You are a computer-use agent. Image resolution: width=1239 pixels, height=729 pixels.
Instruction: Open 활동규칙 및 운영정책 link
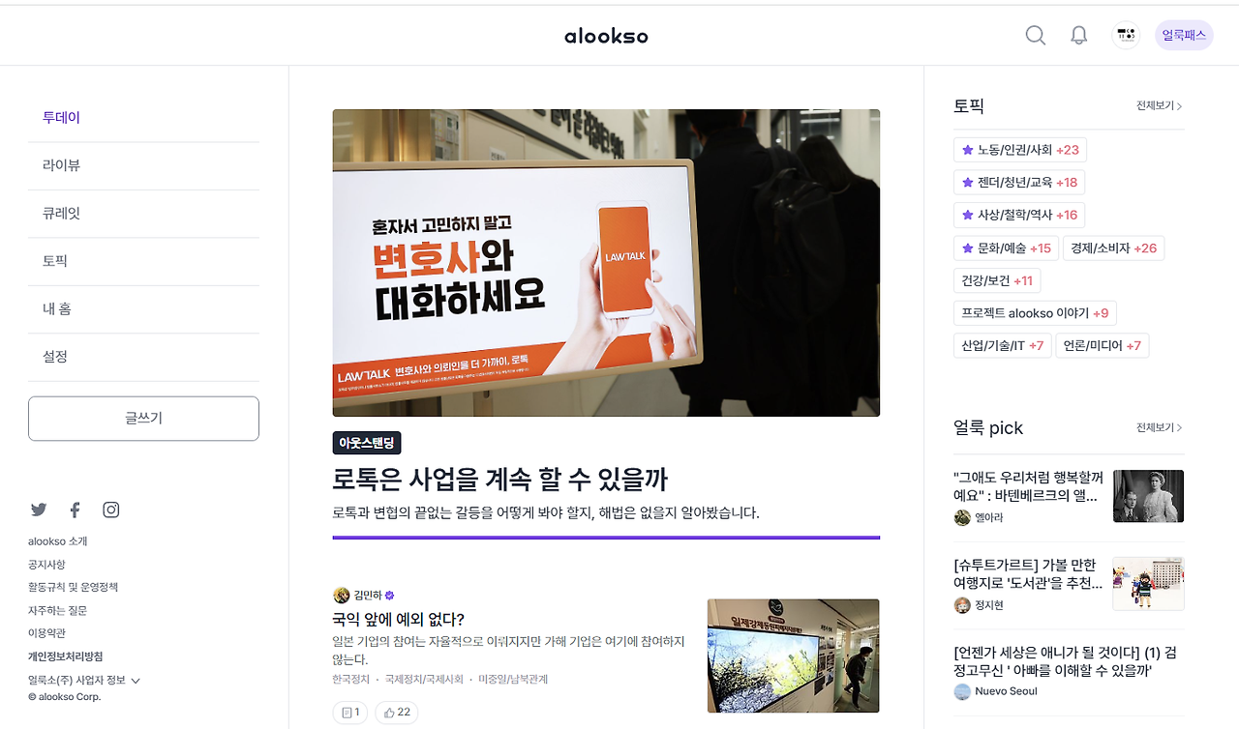(73, 587)
